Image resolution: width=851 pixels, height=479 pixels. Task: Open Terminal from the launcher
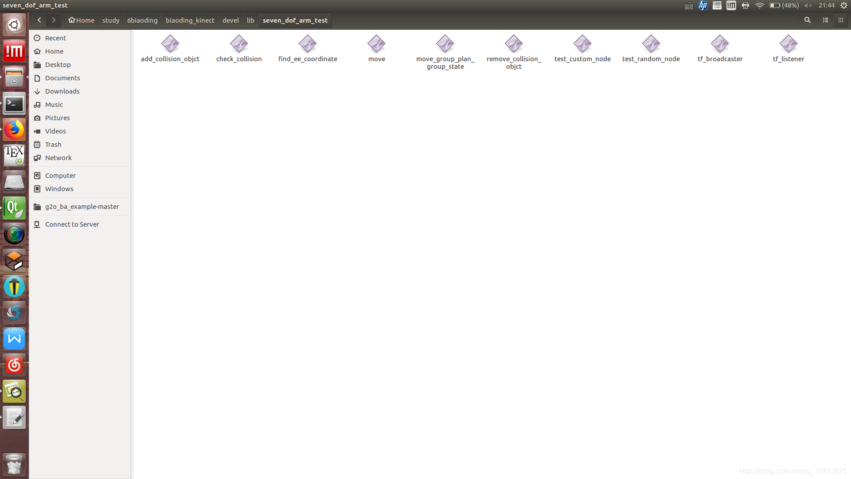click(14, 104)
